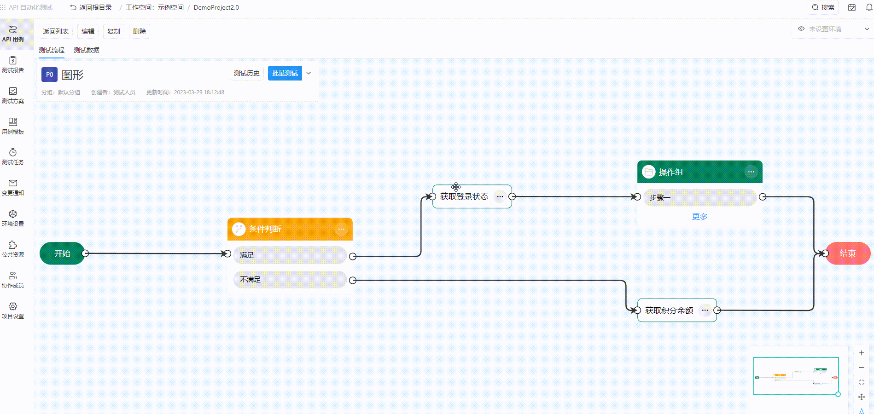Open 测试报告 in the sidebar

point(13,64)
